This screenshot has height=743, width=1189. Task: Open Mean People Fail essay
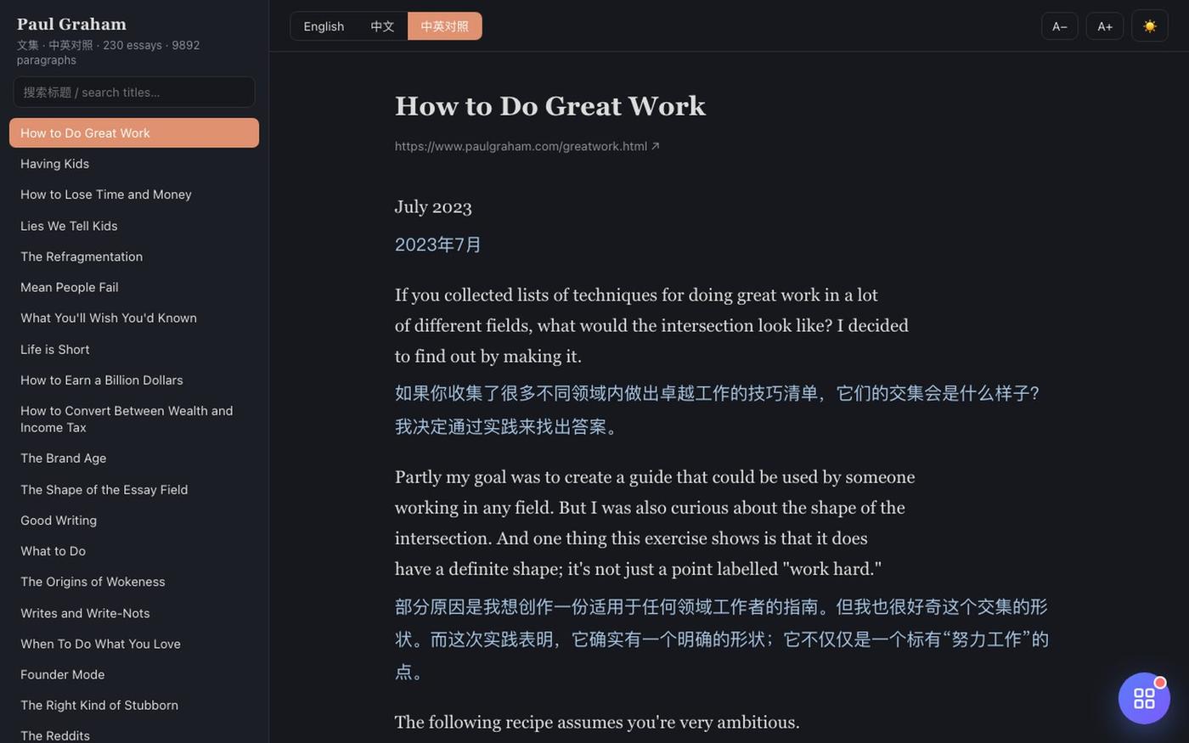(x=134, y=287)
